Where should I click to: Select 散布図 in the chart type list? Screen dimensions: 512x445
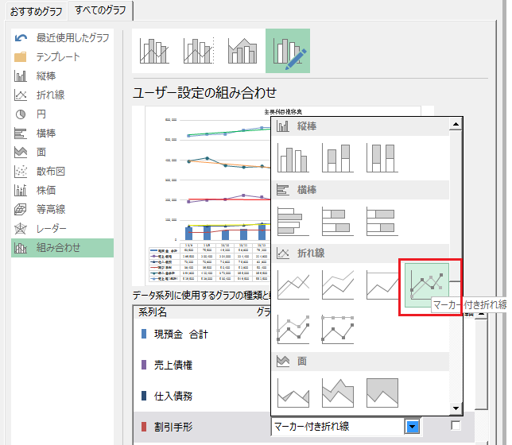(x=51, y=171)
